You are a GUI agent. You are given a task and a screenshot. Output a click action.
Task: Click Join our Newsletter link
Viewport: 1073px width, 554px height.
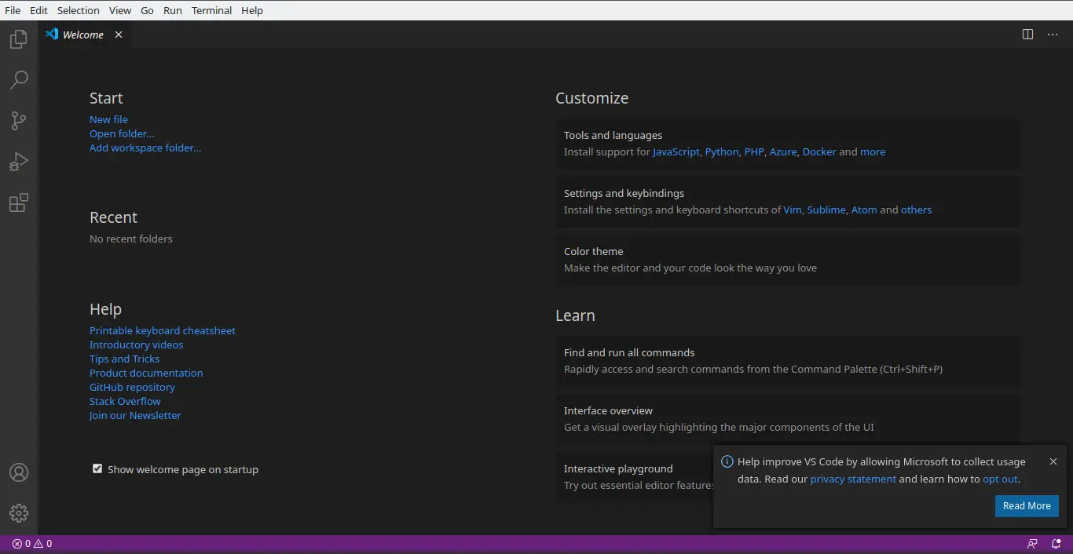pyautogui.click(x=135, y=415)
